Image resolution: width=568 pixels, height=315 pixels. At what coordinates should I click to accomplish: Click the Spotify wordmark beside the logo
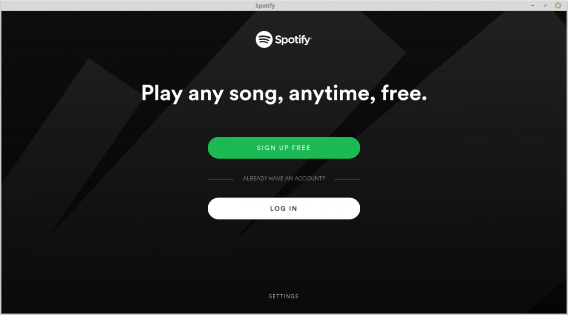tap(293, 40)
